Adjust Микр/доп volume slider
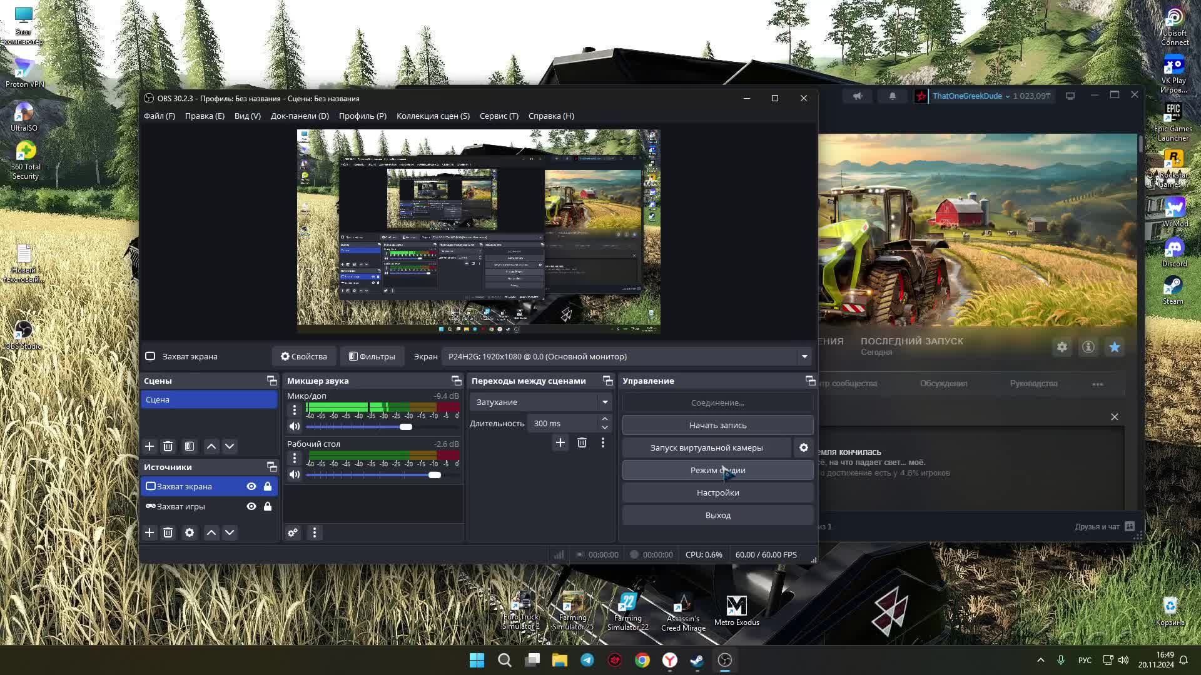Image resolution: width=1201 pixels, height=675 pixels. tap(406, 427)
